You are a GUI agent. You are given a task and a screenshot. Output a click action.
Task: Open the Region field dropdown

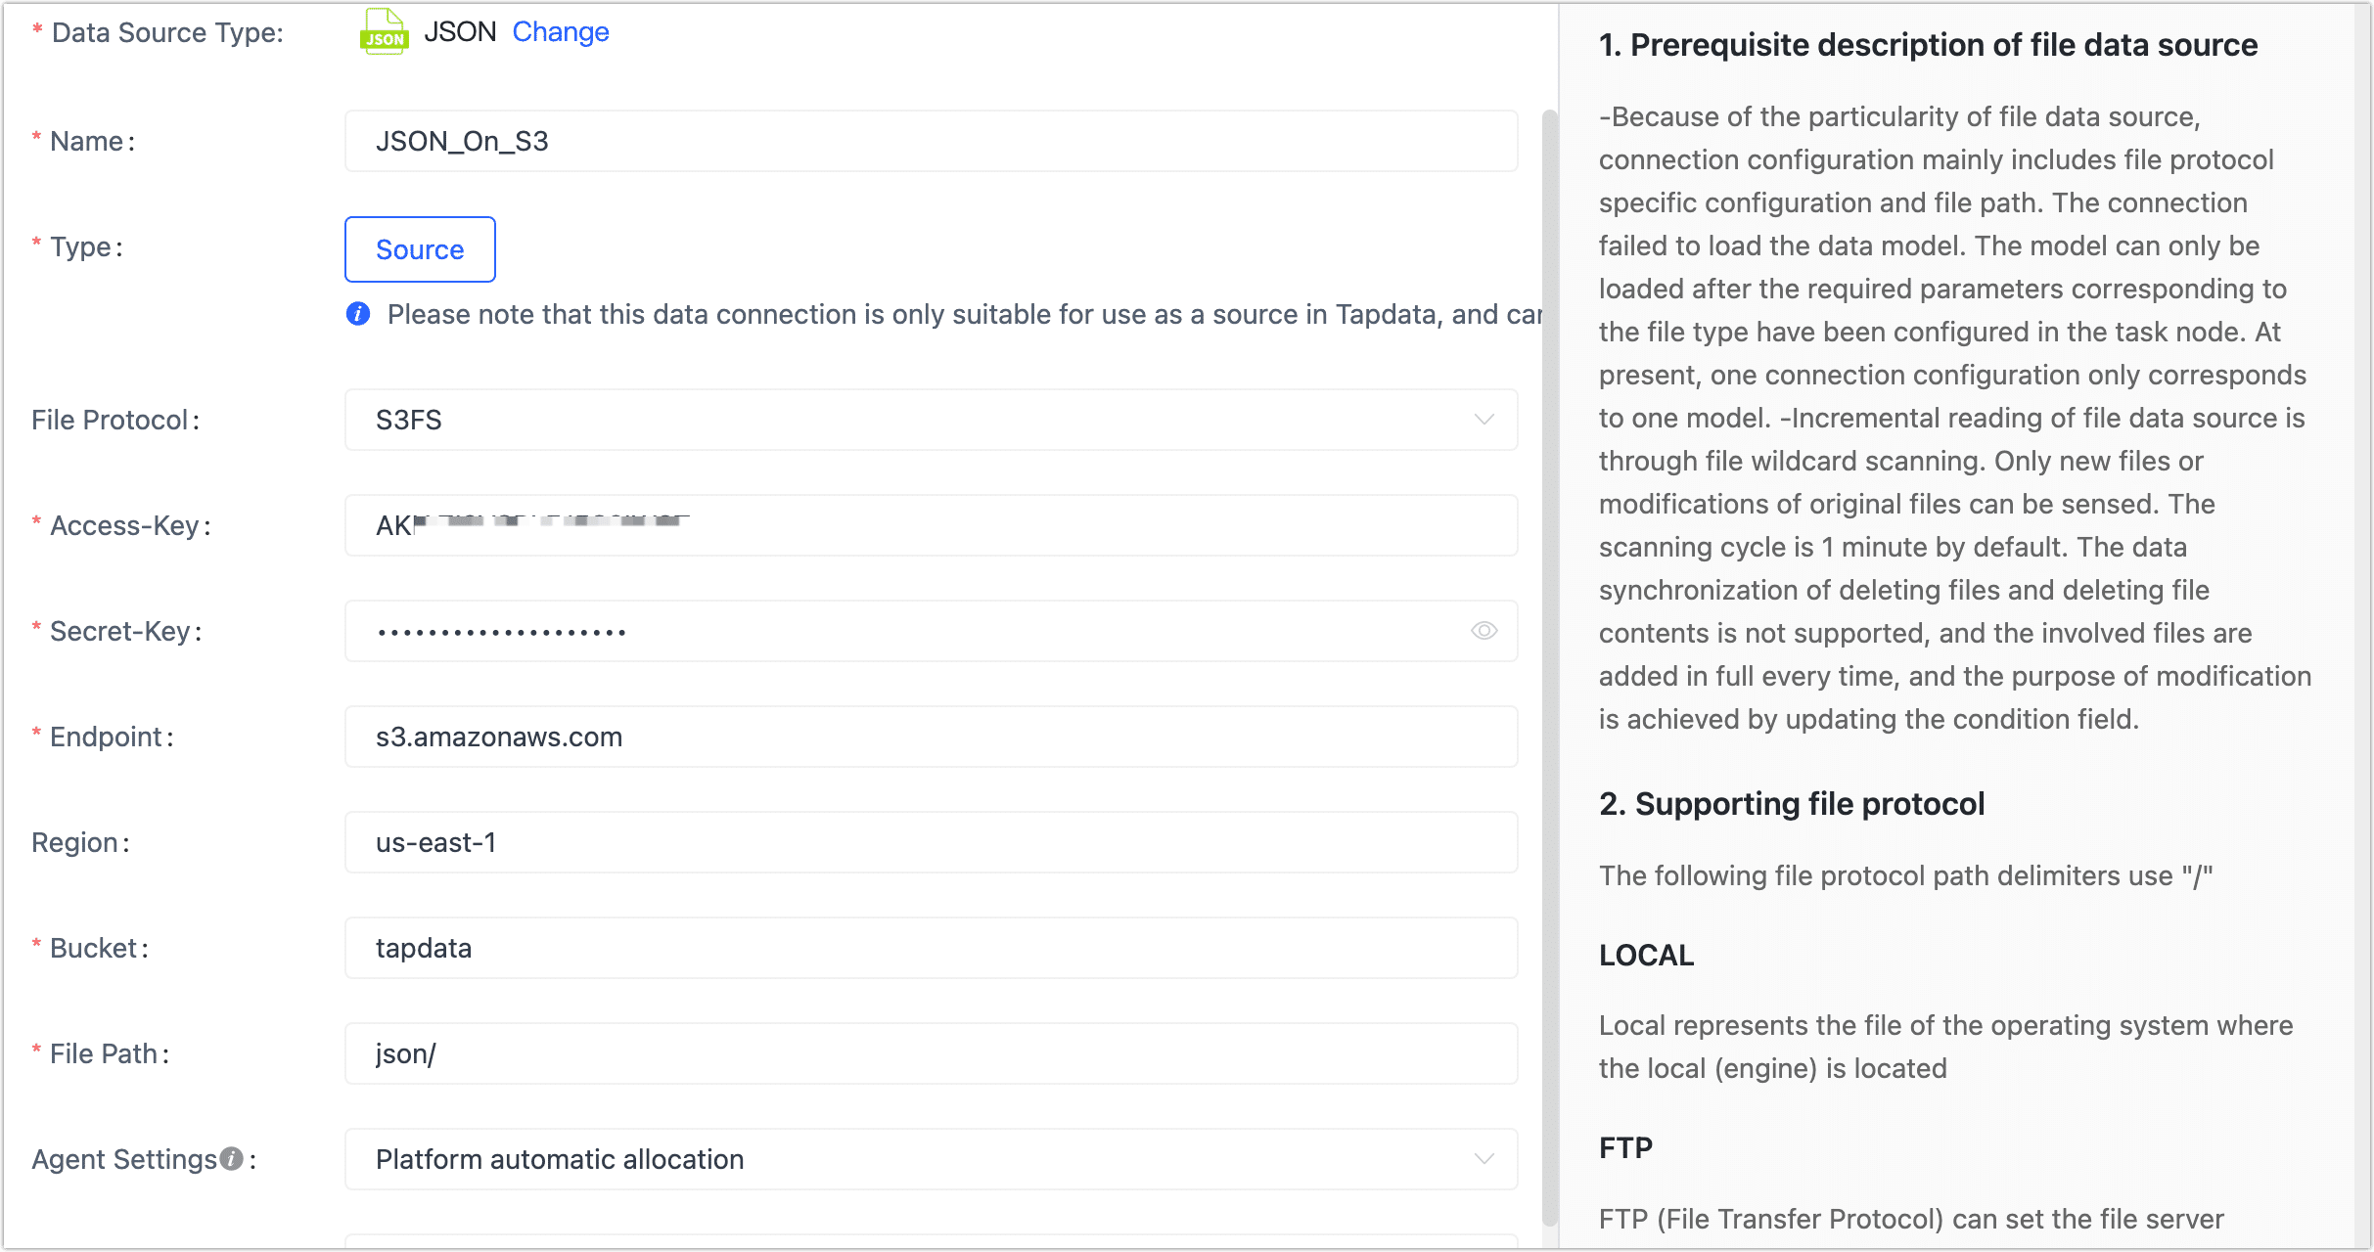click(928, 842)
